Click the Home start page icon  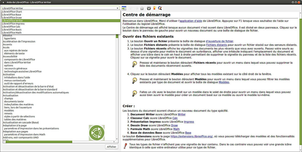[x=142, y=8]
